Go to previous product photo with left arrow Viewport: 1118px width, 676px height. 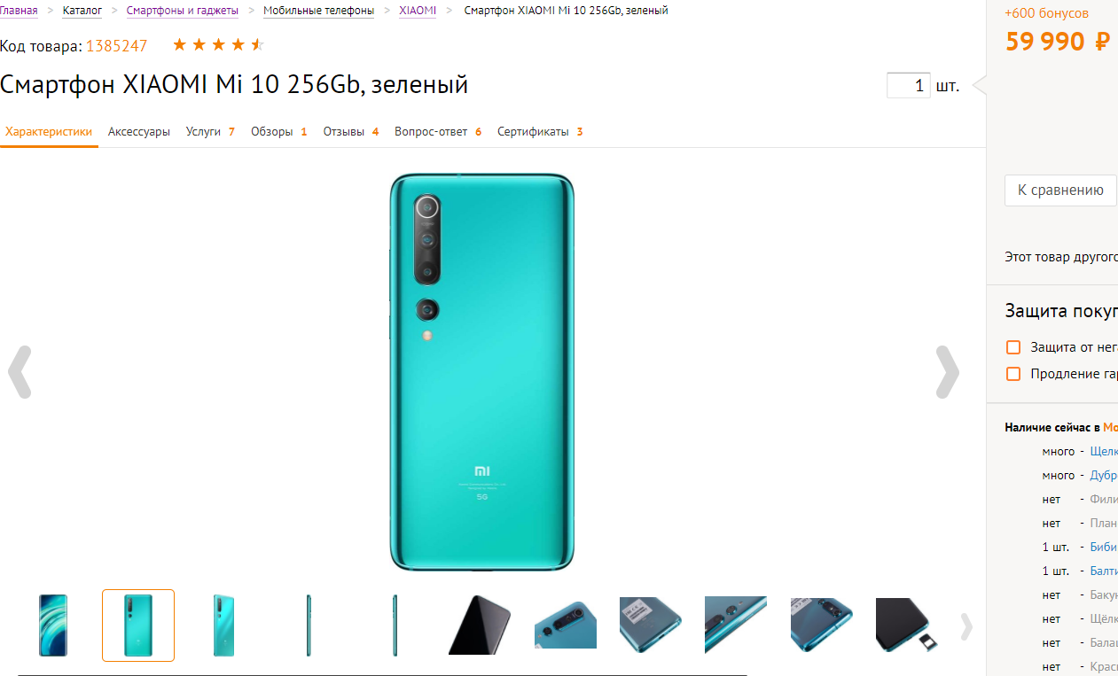tap(20, 372)
